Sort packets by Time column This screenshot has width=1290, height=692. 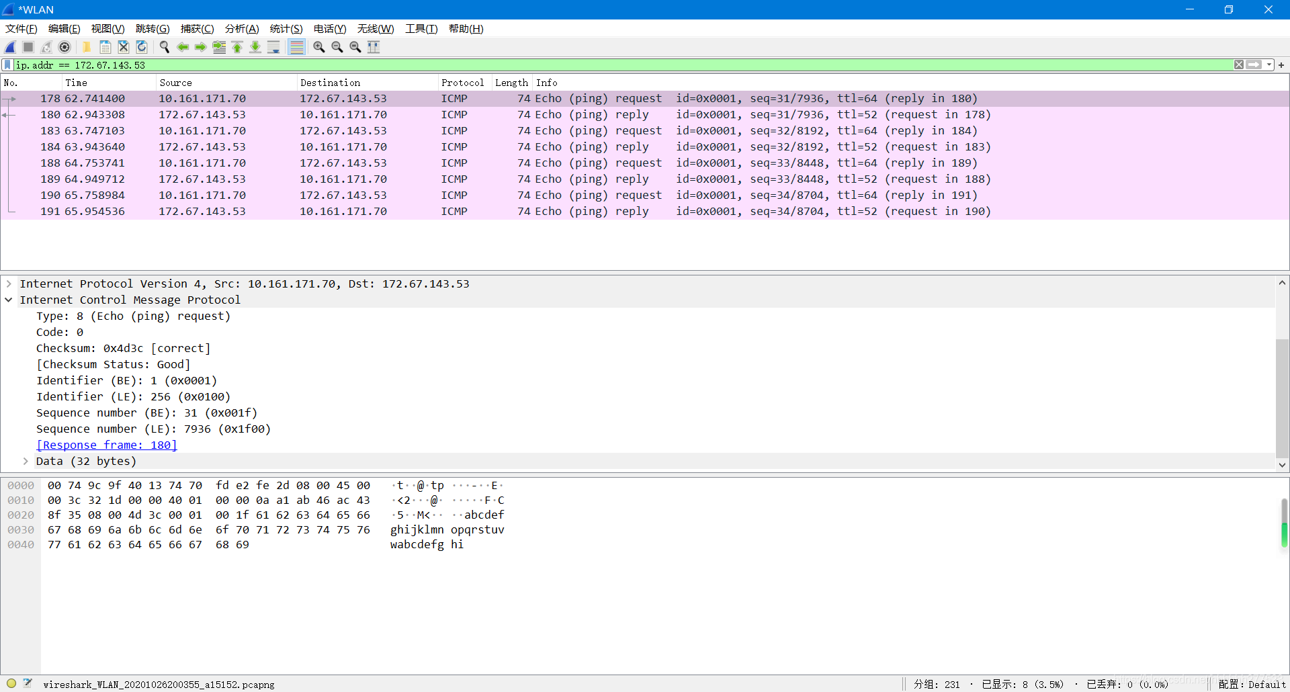tap(109, 83)
